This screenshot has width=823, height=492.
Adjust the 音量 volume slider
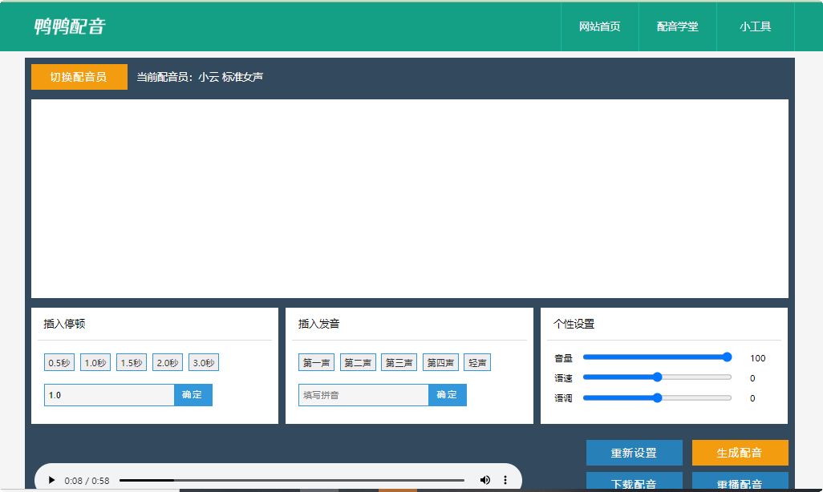pyautogui.click(x=657, y=357)
